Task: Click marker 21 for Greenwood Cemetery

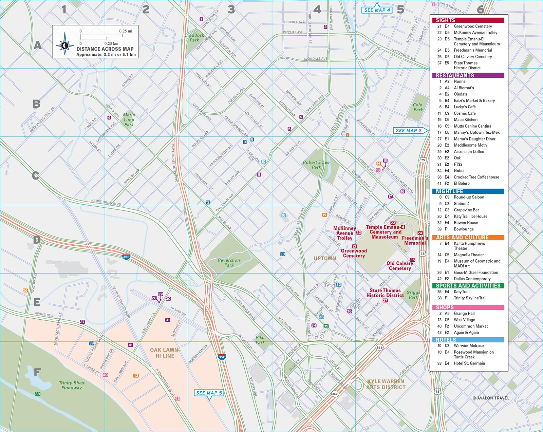Action: [354, 246]
